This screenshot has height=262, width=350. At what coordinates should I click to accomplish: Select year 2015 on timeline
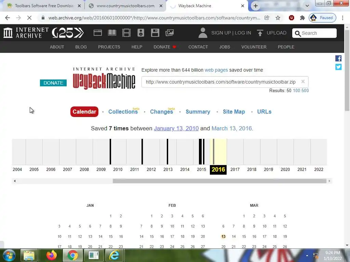[x=201, y=169]
